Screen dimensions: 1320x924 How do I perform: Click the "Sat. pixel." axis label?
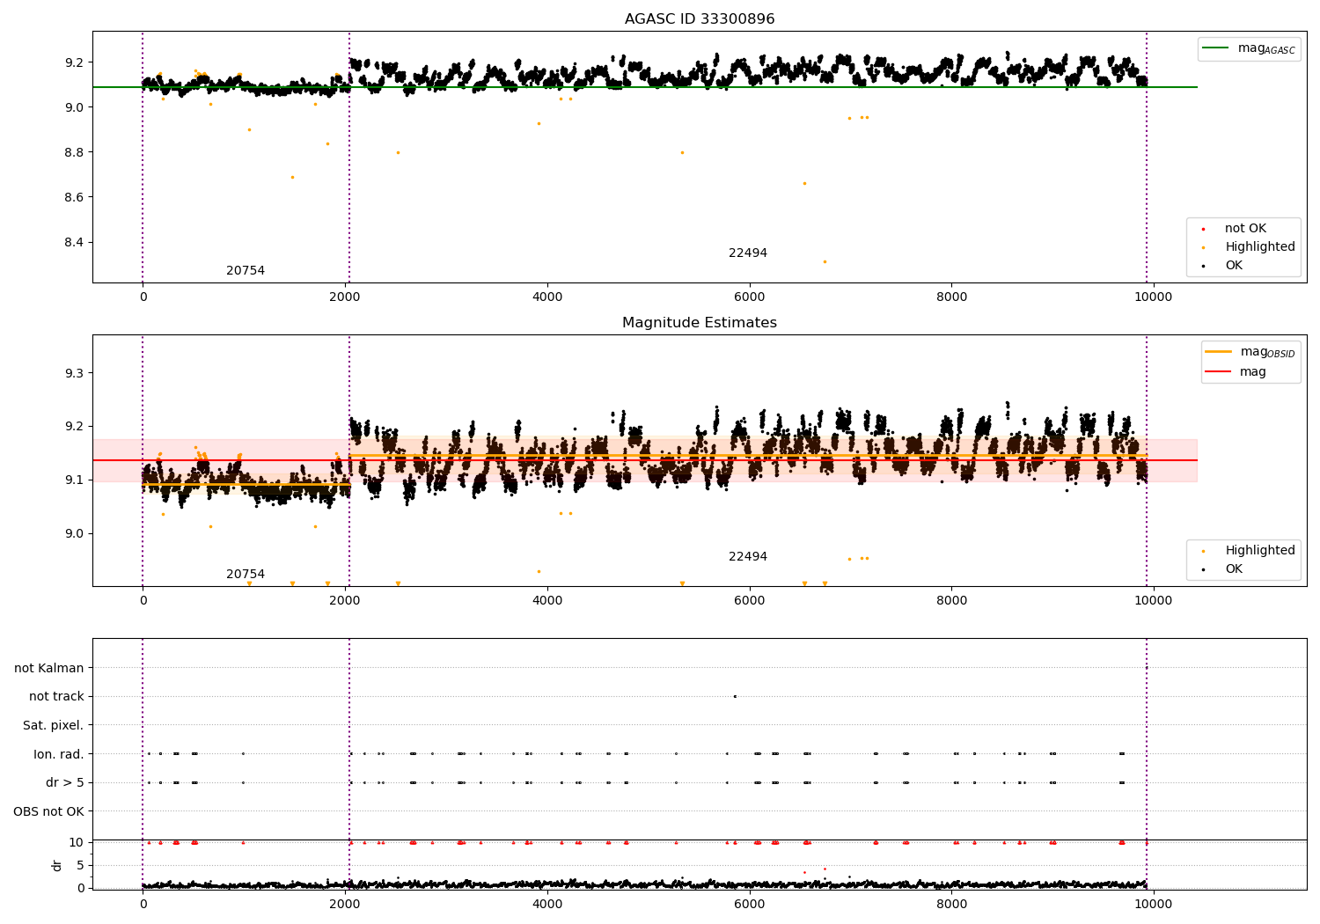tap(54, 726)
